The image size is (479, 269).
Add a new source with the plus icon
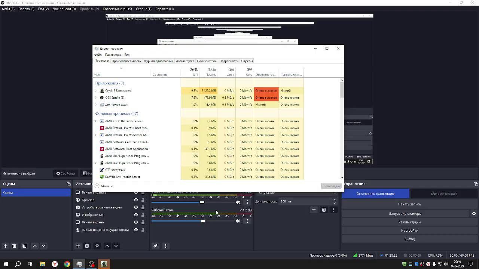78,246
